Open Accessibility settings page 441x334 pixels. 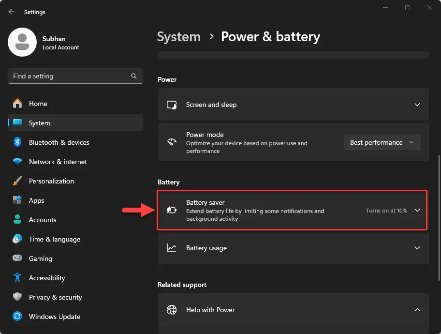click(75, 277)
